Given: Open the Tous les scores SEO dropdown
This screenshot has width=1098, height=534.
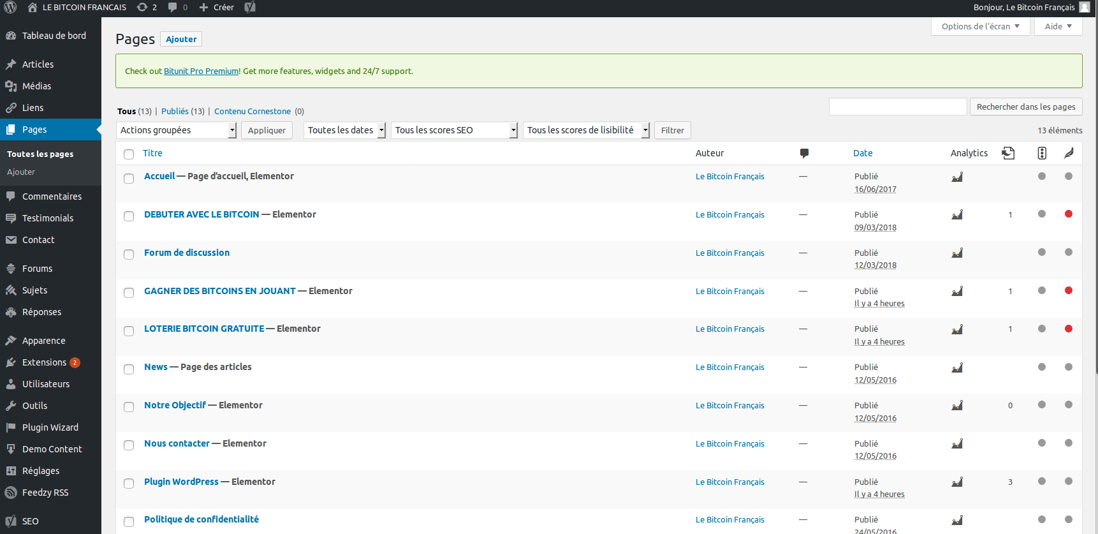Looking at the screenshot, I should click(x=454, y=130).
